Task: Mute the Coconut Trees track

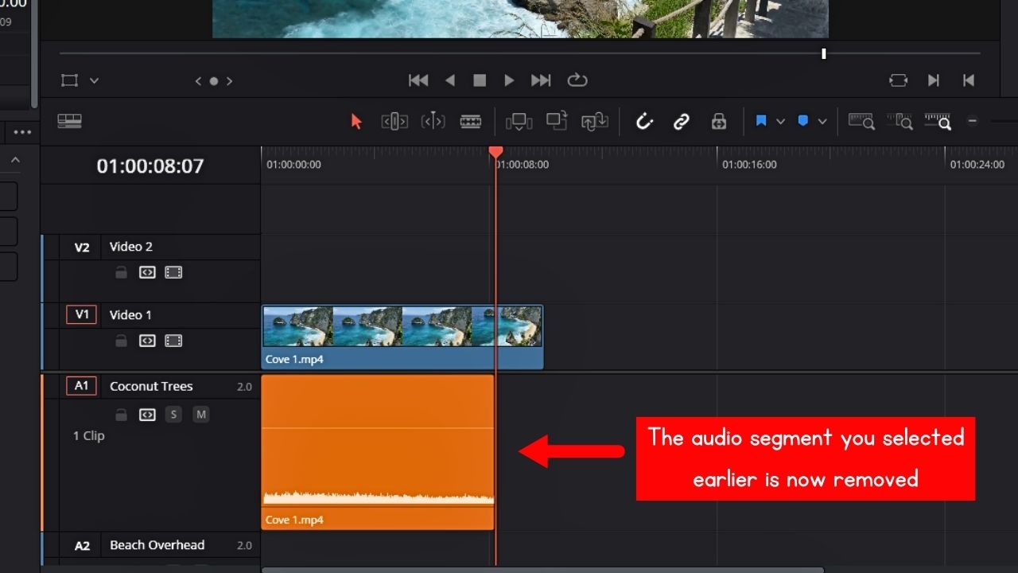Action: (x=201, y=414)
